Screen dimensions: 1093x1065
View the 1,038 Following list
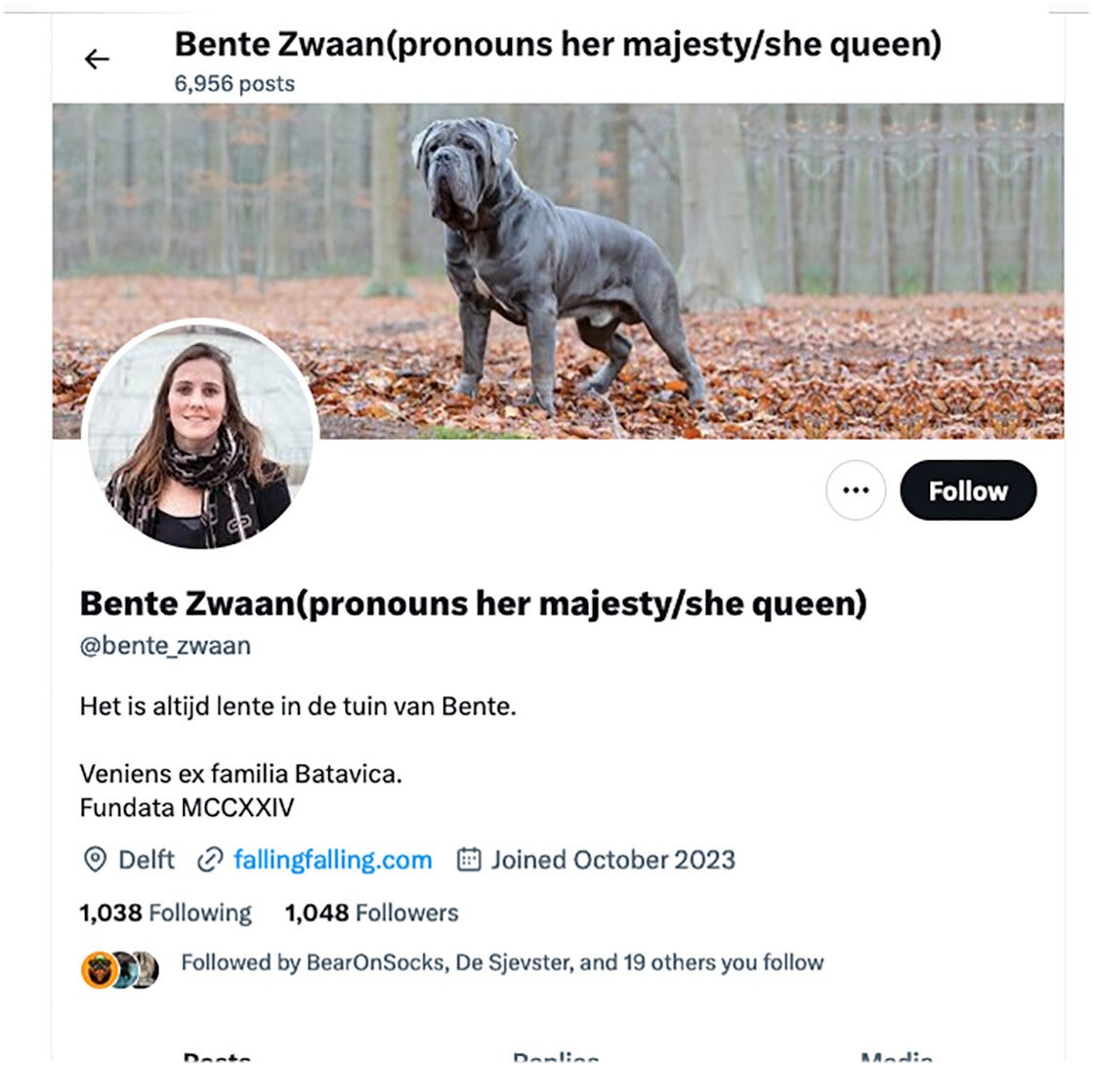pyautogui.click(x=165, y=913)
